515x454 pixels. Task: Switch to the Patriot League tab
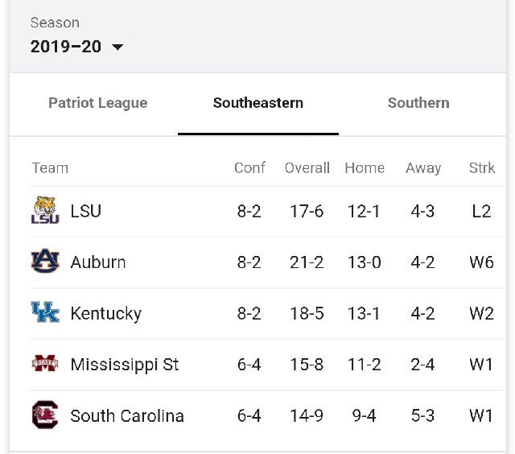click(x=98, y=103)
